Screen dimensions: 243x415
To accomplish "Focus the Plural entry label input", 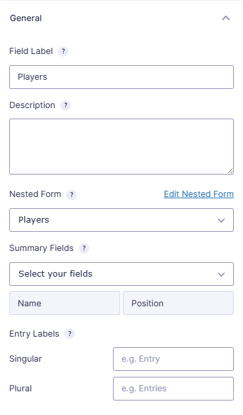I will (x=173, y=389).
